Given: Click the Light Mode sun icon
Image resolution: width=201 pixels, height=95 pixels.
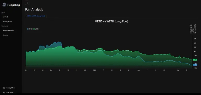Looking at the screenshot, I should (x=4, y=92).
